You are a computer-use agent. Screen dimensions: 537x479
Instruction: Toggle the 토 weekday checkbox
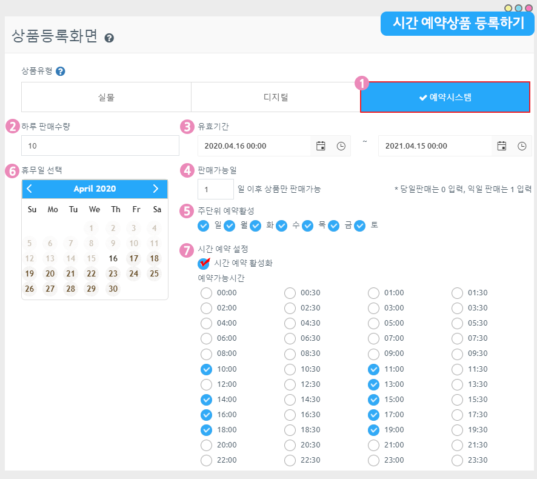tap(360, 226)
